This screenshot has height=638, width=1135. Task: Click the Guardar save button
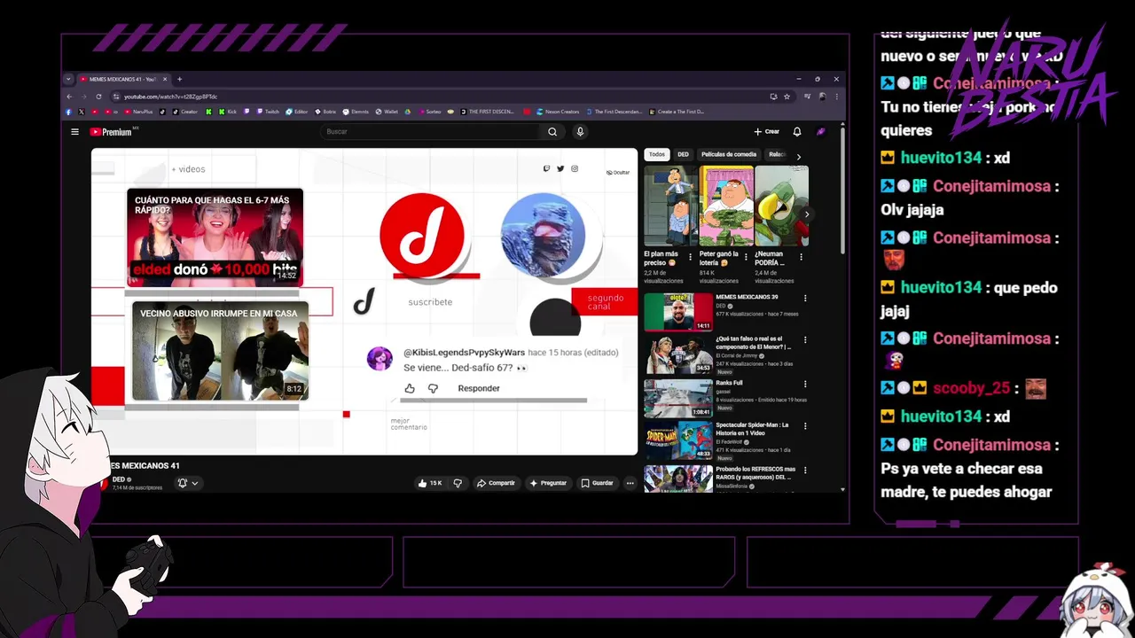(597, 483)
